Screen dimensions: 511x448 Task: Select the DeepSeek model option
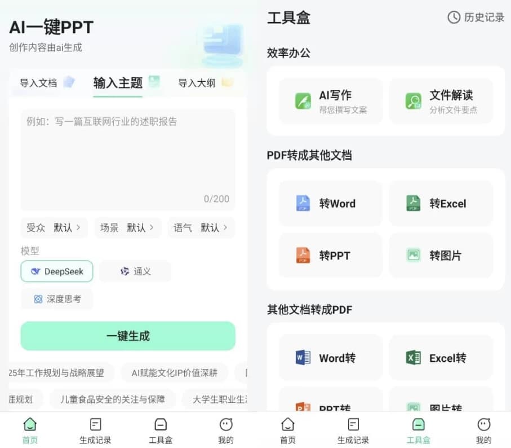click(x=56, y=271)
